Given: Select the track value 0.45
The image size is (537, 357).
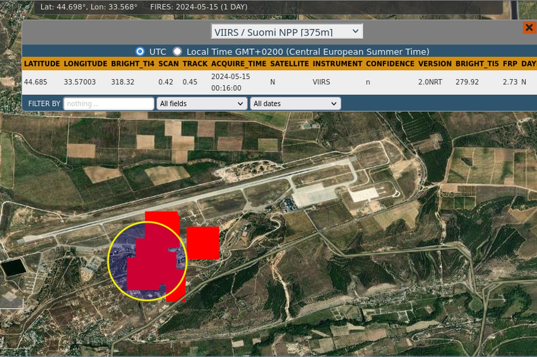Looking at the screenshot, I should (190, 82).
